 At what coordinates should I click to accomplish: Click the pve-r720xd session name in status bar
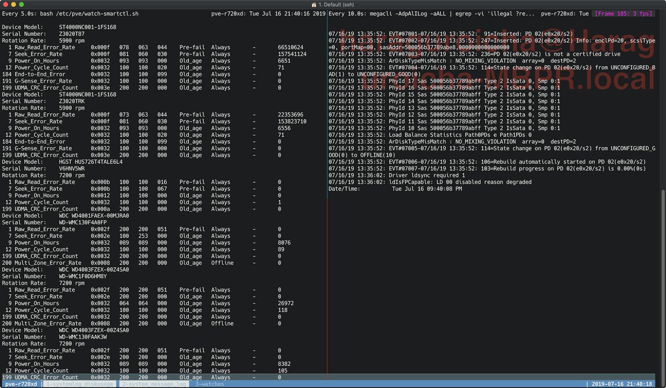coord(21,384)
